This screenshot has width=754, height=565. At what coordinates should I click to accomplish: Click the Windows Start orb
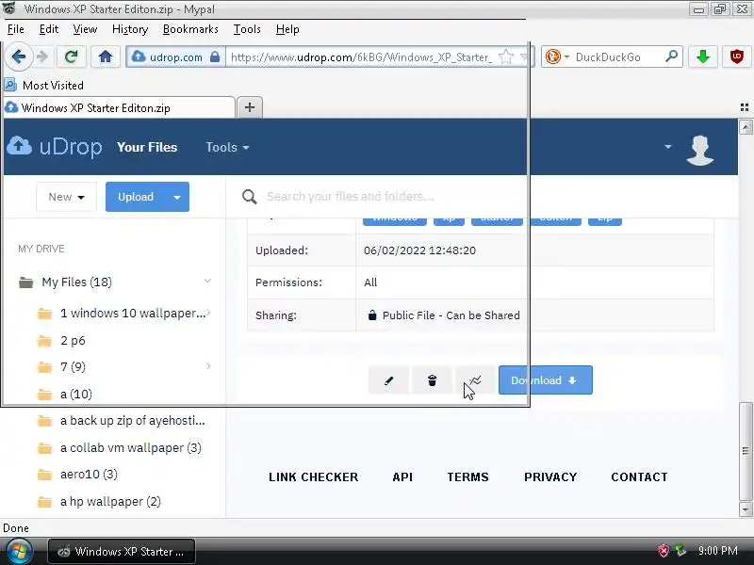18,551
